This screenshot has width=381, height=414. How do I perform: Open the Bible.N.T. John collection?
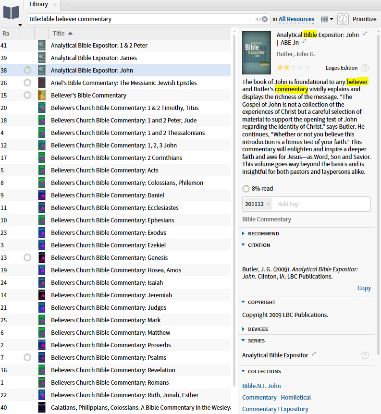click(261, 386)
